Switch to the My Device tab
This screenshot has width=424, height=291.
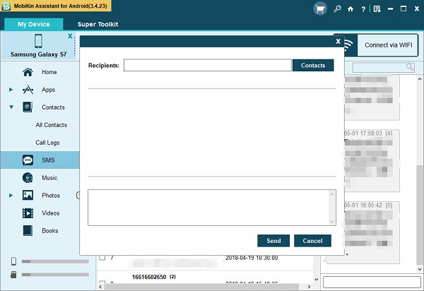[34, 24]
